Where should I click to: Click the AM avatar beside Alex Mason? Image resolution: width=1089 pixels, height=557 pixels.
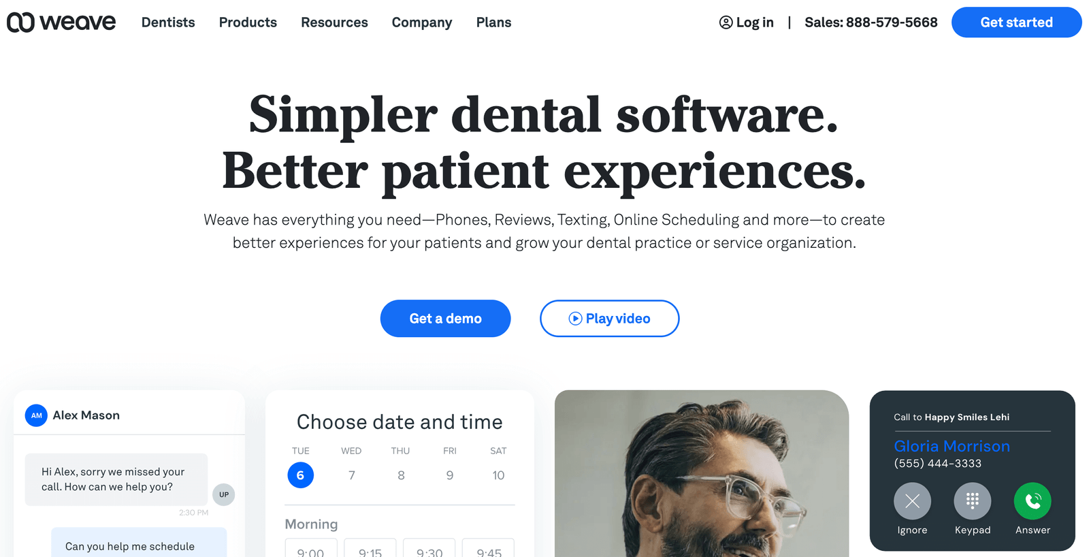coord(36,415)
